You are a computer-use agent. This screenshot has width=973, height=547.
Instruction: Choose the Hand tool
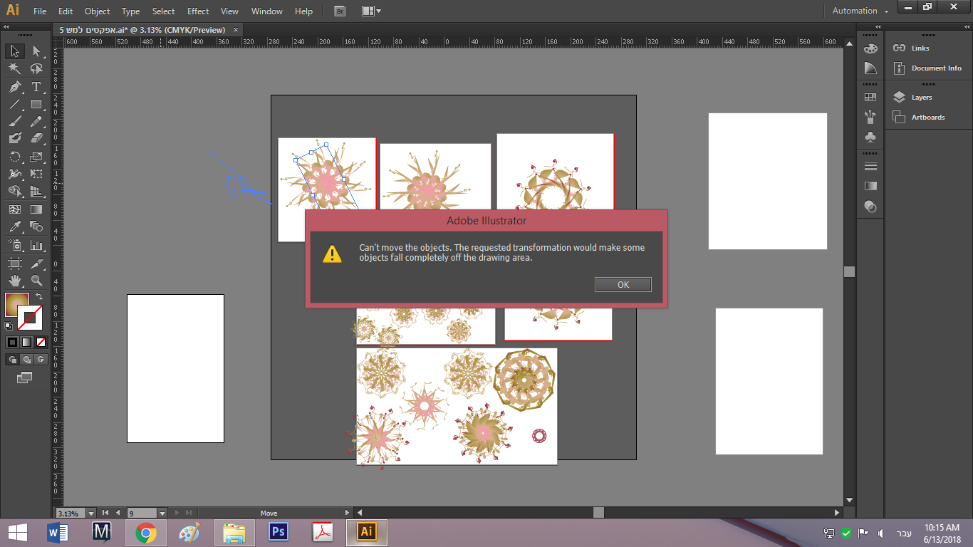pos(14,281)
